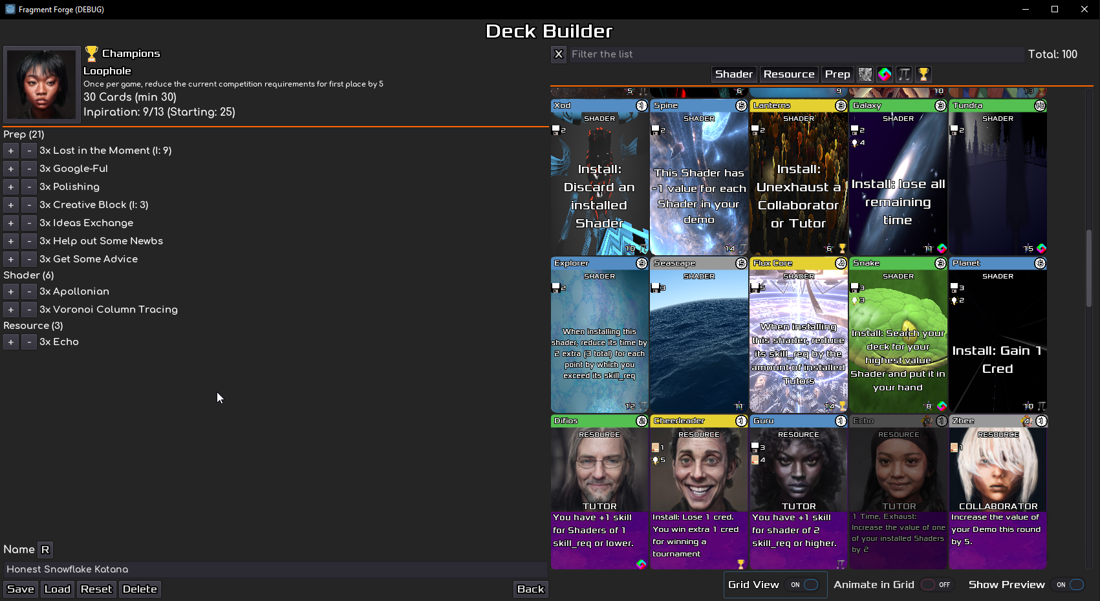1100x601 pixels.
Task: Grab the card grid vertical scrollbar
Action: pos(1089,268)
